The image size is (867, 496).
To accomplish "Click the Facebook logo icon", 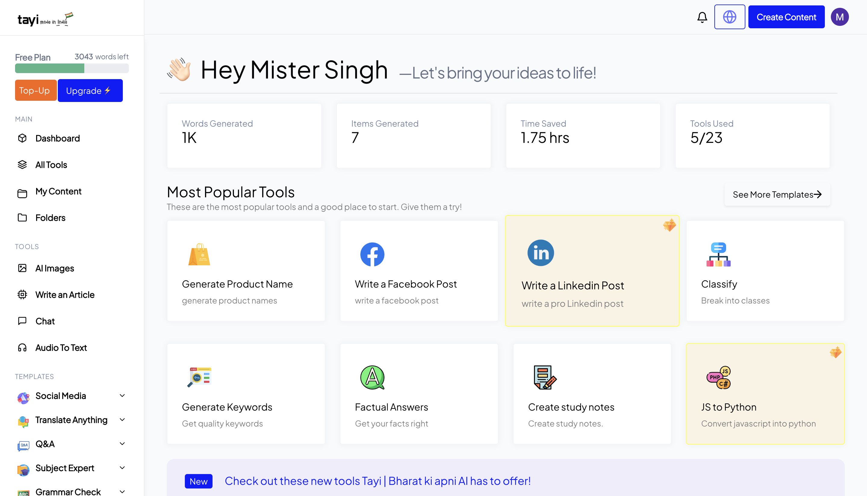I will coord(372,254).
